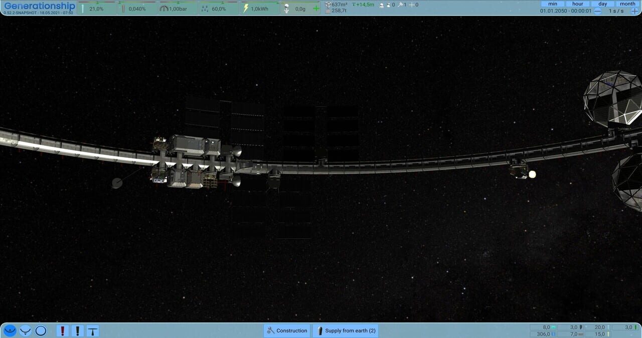The width and height of the screenshot is (642, 338).
Task: Open Supply from earth shipment list
Action: 345,330
